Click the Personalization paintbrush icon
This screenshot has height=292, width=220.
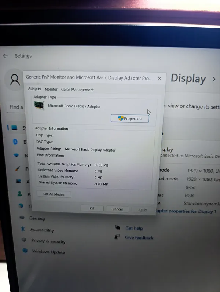coord(17,169)
